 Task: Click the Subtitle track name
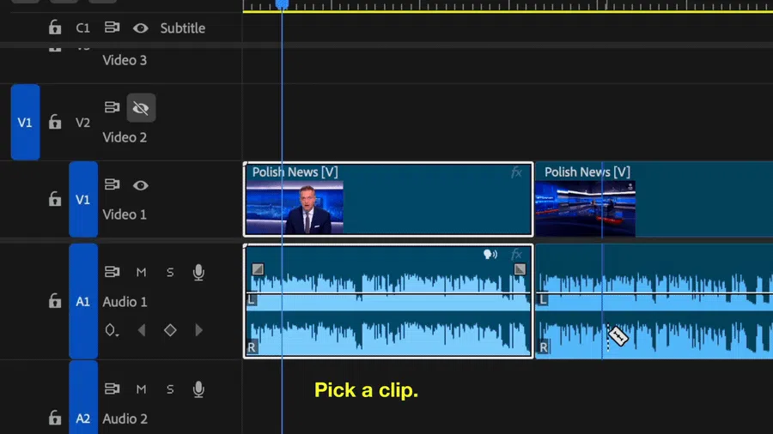182,28
